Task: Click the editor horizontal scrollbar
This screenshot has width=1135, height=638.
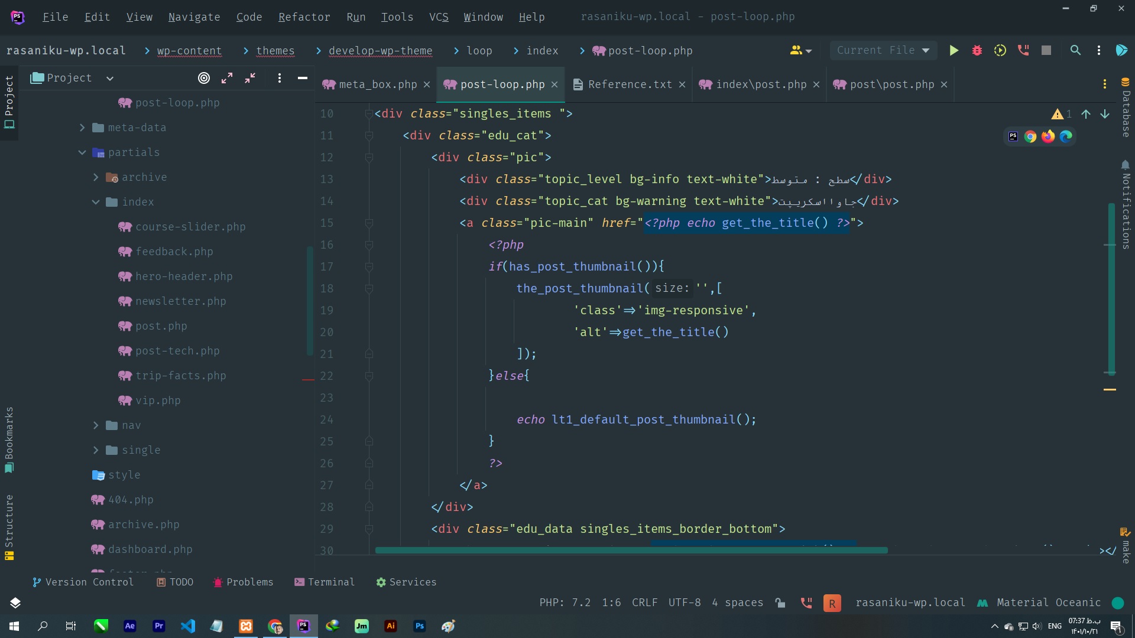Action: pyautogui.click(x=631, y=551)
